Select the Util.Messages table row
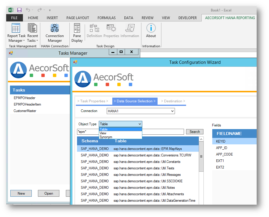This screenshot has width=269, height=217. (138, 175)
